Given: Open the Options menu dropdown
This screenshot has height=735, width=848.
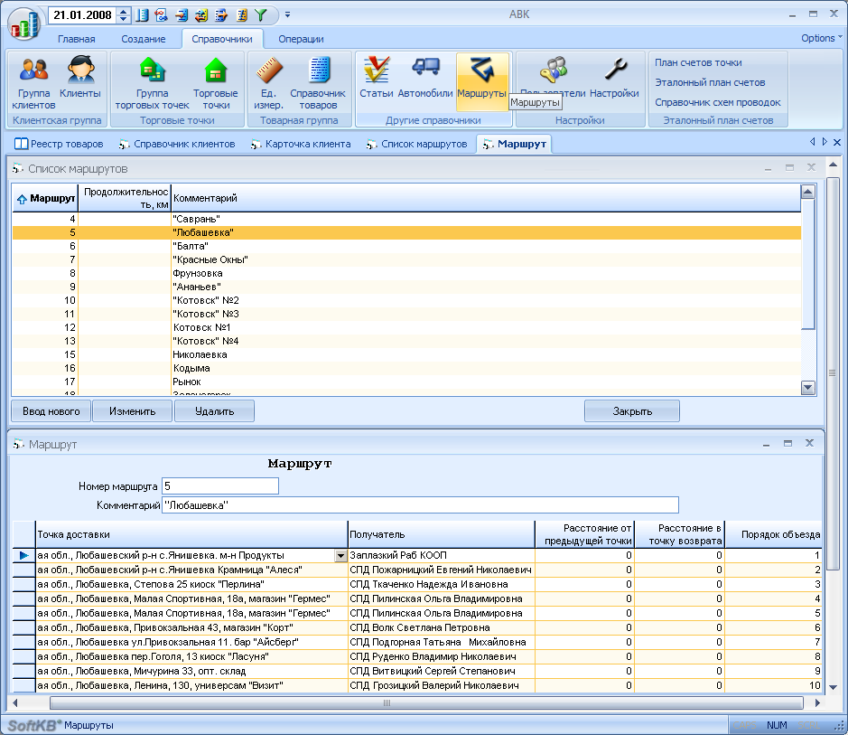Looking at the screenshot, I should click(x=821, y=38).
